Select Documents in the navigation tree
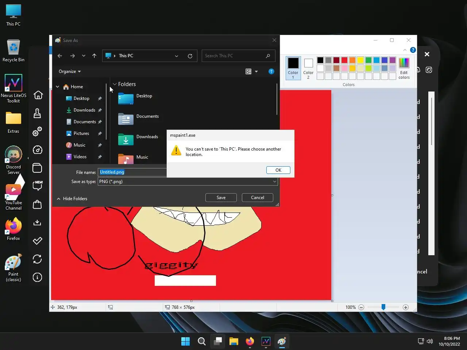 point(85,122)
